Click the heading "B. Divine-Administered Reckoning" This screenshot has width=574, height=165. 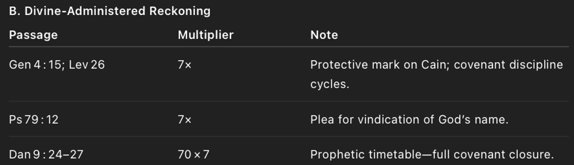click(110, 11)
